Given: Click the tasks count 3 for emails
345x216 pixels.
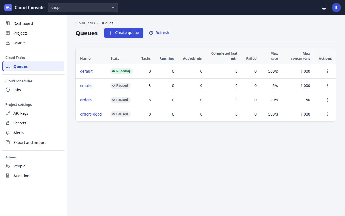Looking at the screenshot, I should [x=150, y=86].
